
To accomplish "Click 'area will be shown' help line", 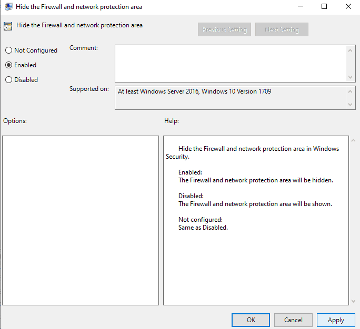I will 255,204.
